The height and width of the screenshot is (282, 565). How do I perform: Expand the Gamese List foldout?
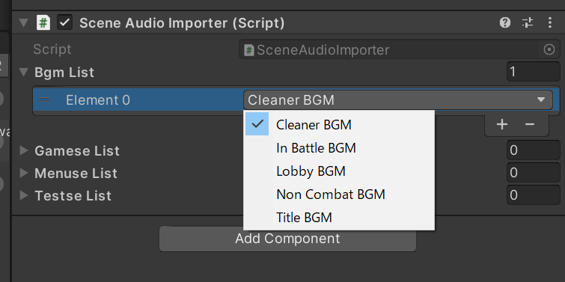coord(24,150)
